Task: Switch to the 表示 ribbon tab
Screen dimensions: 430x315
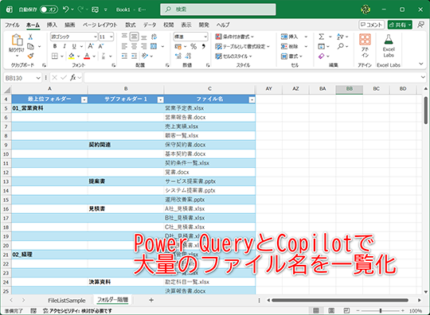Action: click(186, 25)
